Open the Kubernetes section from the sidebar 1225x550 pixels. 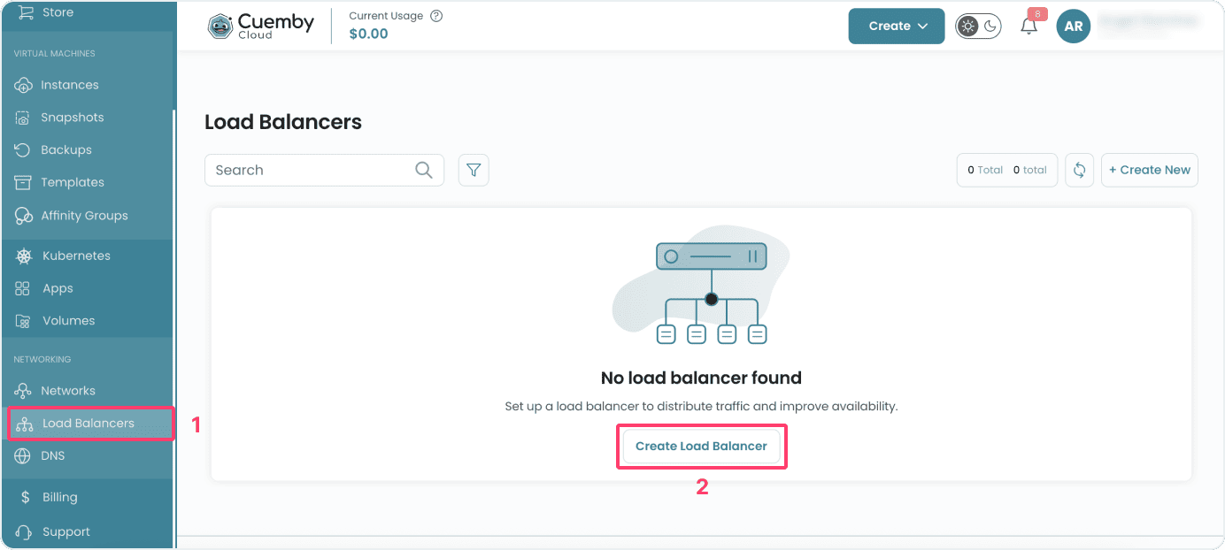[25, 256]
